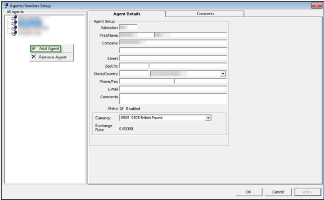Image resolution: width=324 pixels, height=200 pixels.
Task: Click the Apply button
Action: tap(307, 192)
